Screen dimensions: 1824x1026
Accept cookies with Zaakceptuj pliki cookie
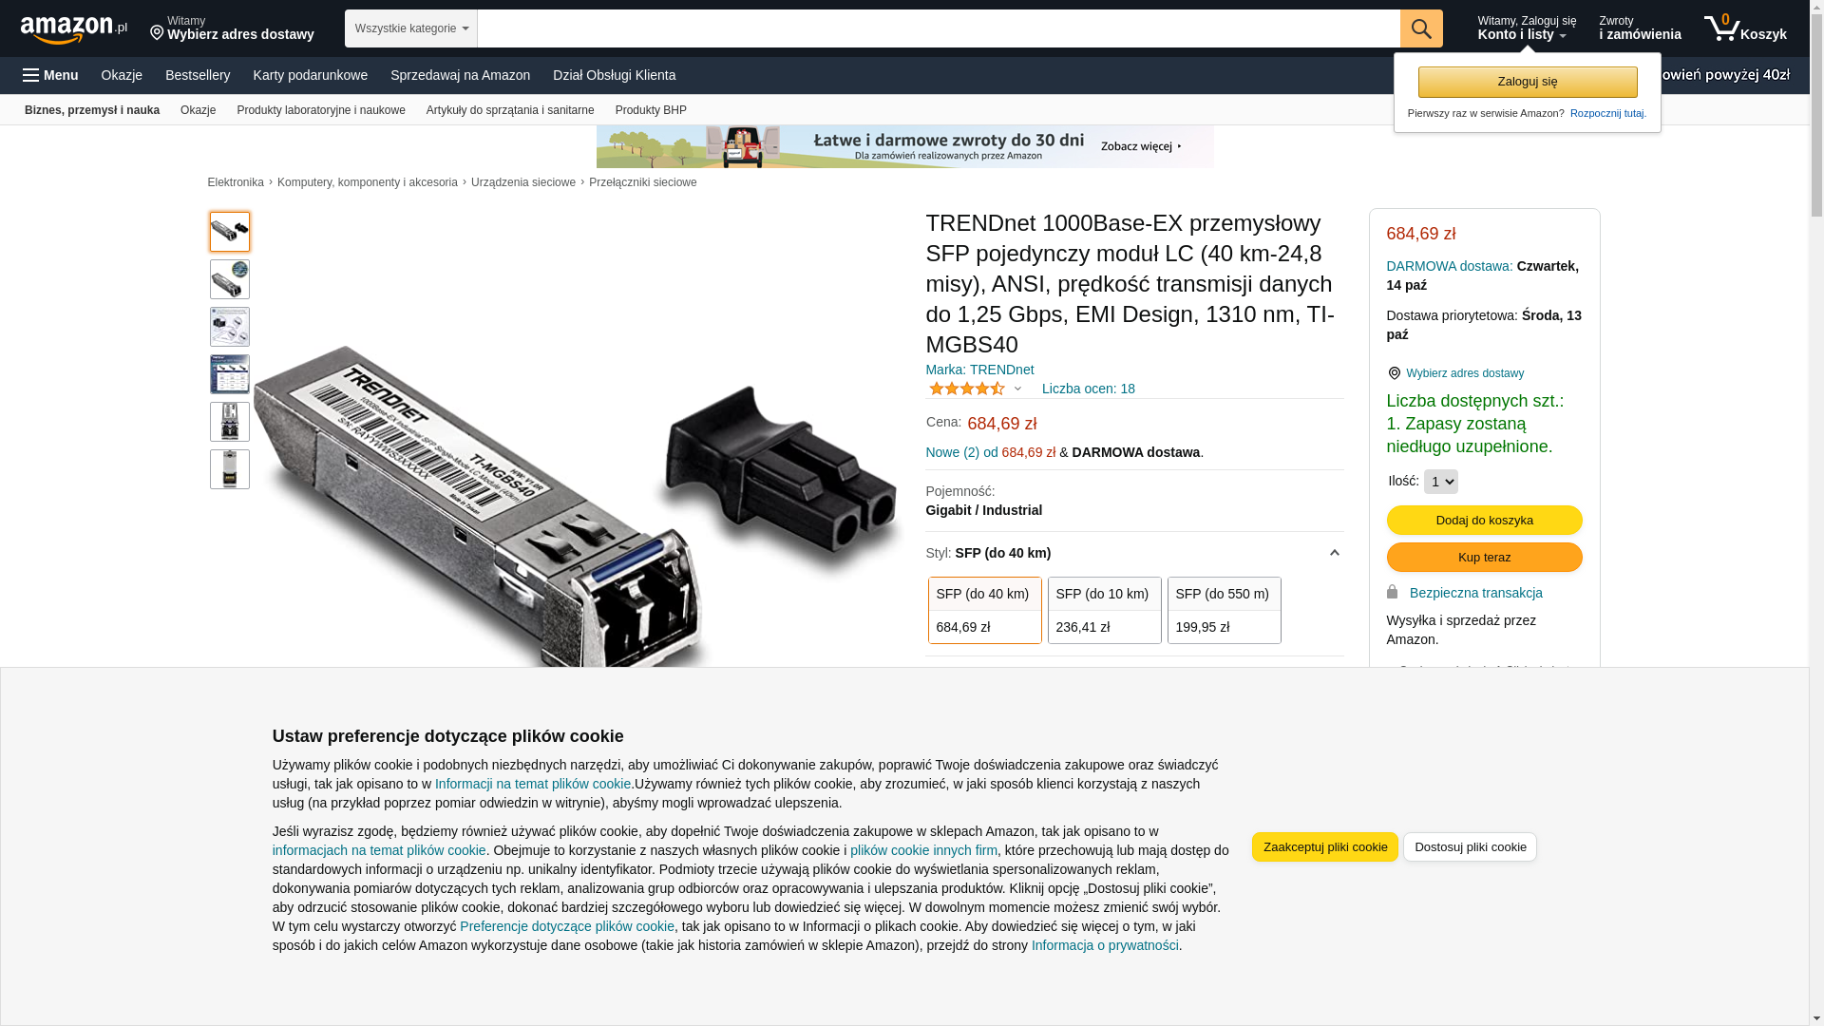(x=1324, y=846)
